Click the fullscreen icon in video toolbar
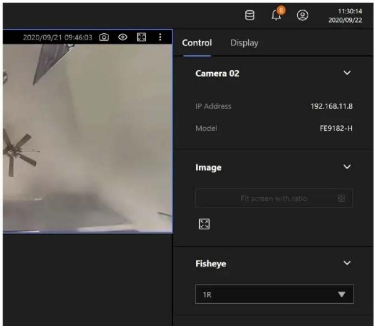 coord(142,37)
